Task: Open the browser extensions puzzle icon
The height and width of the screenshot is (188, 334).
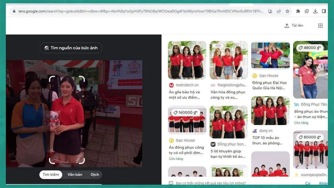Action: [298, 11]
